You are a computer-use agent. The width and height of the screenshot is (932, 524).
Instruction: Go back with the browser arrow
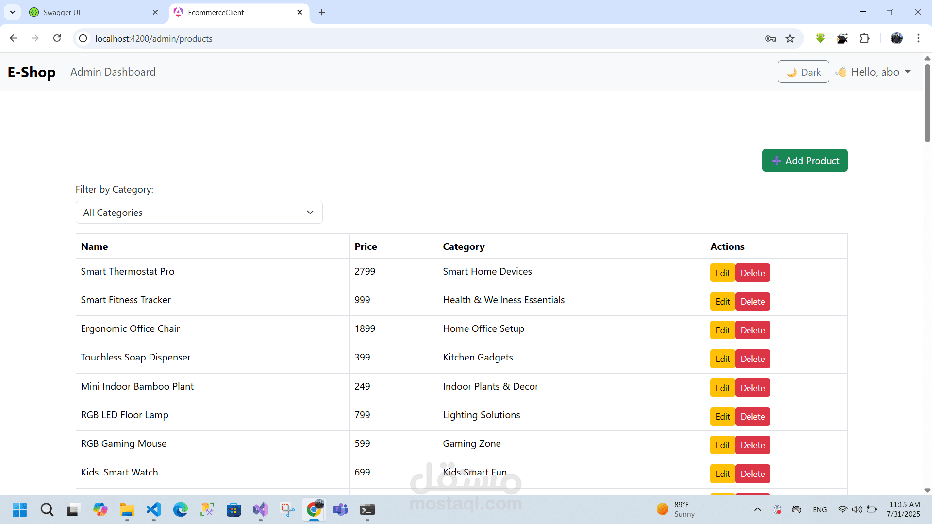pyautogui.click(x=14, y=38)
